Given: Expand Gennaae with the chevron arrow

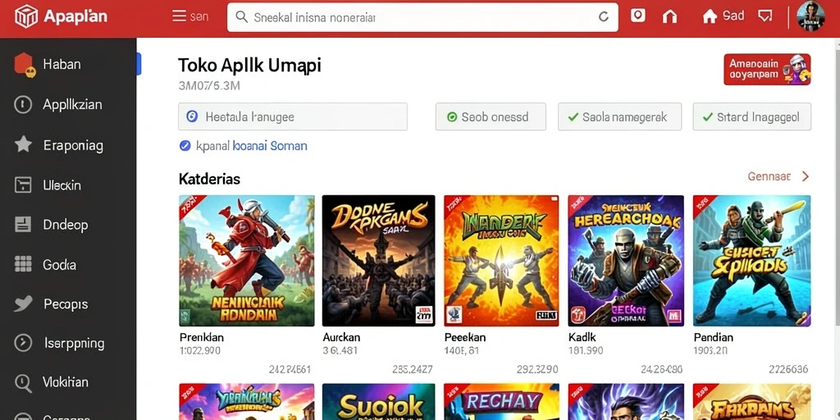Looking at the screenshot, I should (x=805, y=176).
